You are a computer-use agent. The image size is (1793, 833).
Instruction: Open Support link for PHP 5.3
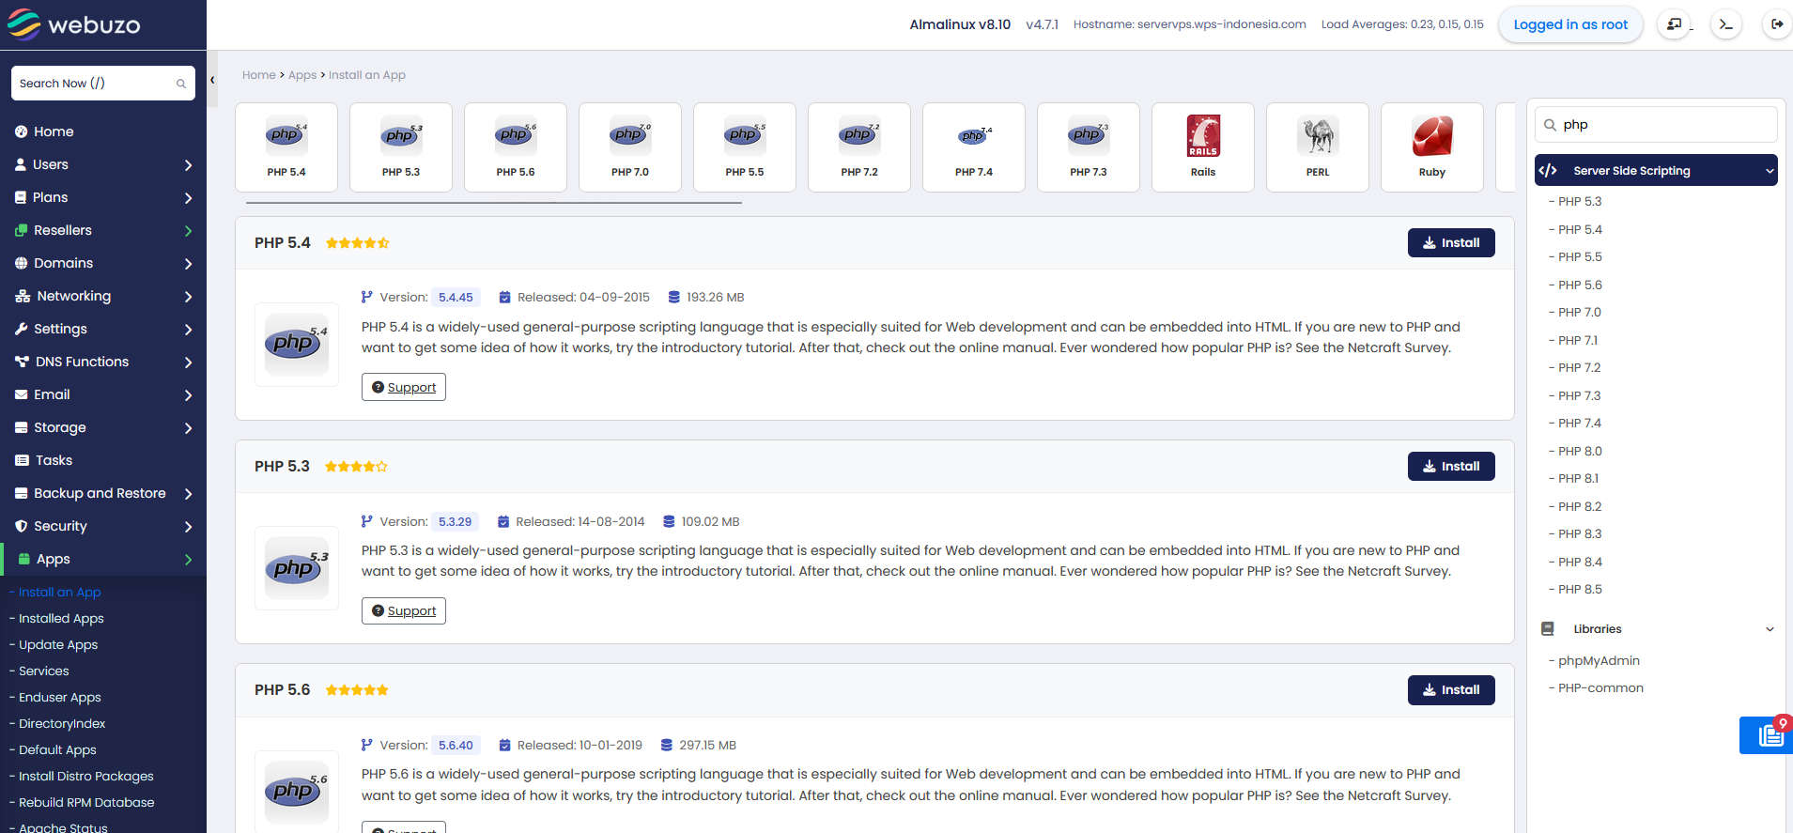click(404, 610)
